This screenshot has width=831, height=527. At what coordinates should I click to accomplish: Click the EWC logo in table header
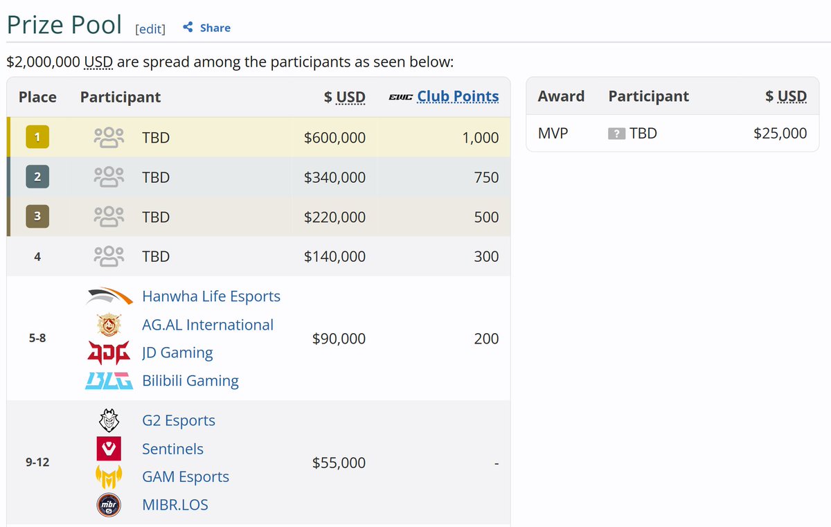pyautogui.click(x=401, y=97)
